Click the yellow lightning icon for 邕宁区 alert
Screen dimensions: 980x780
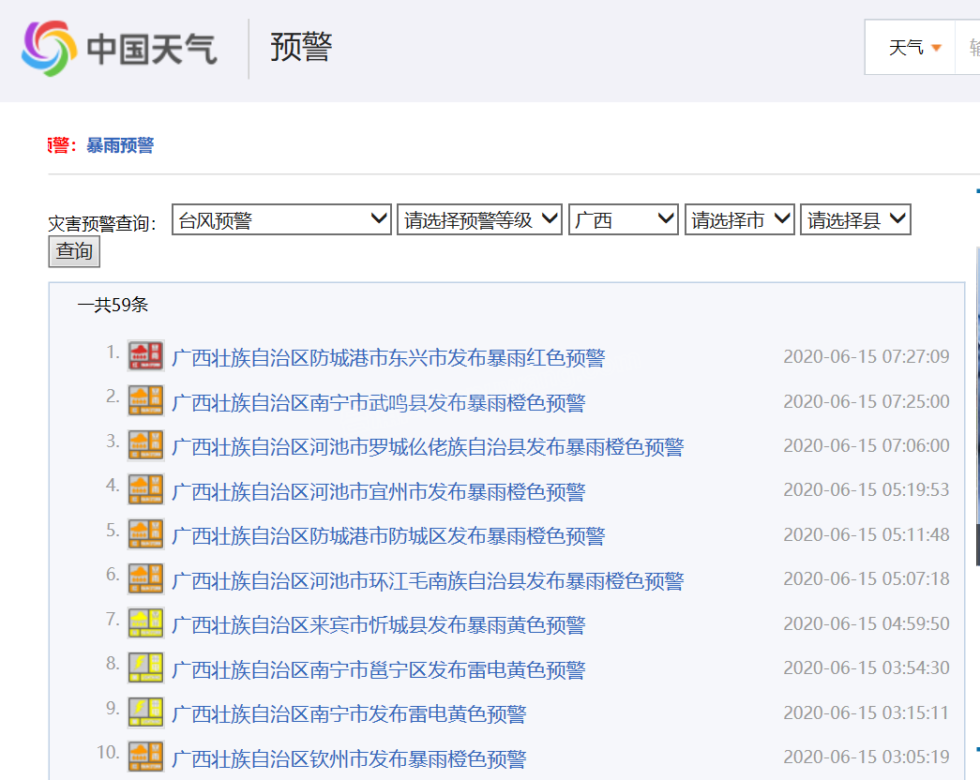point(145,668)
